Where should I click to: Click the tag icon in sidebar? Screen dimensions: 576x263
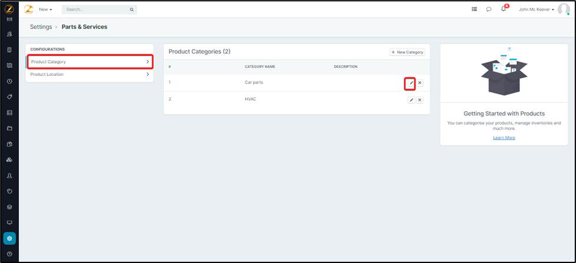tap(9, 96)
